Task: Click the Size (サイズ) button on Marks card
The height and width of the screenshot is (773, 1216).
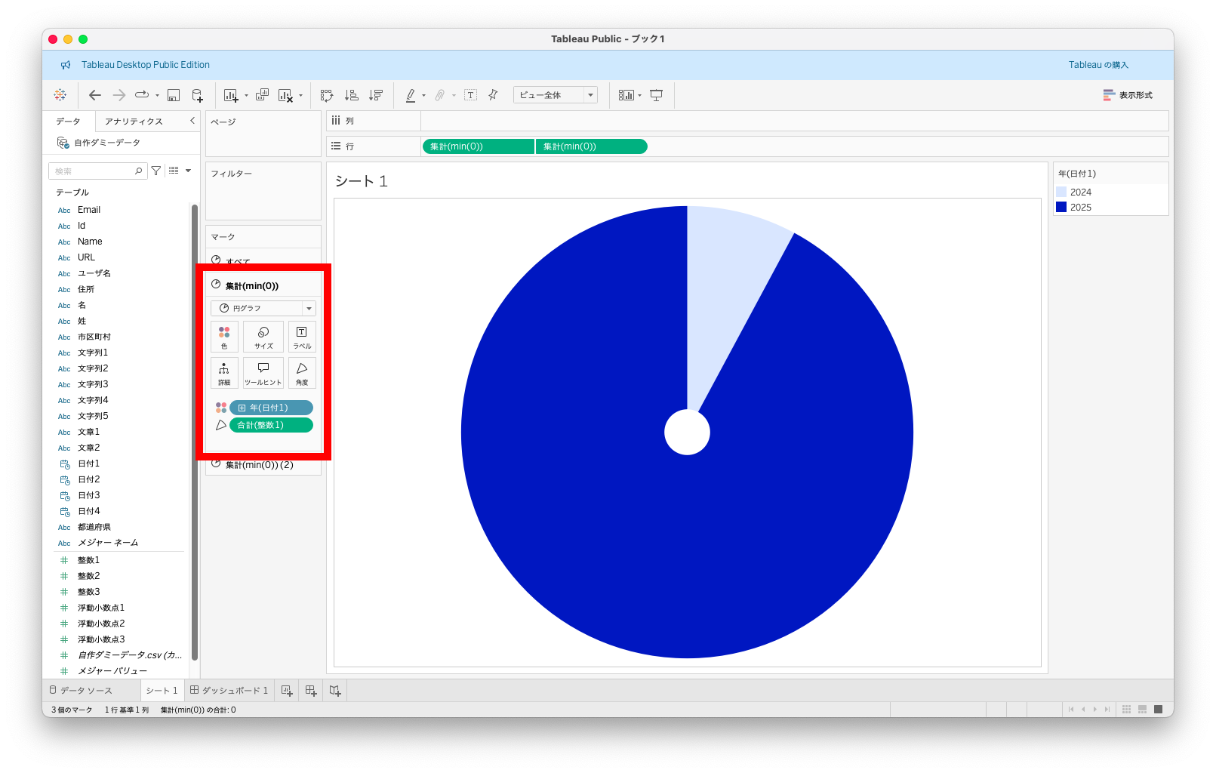Action: pyautogui.click(x=263, y=337)
